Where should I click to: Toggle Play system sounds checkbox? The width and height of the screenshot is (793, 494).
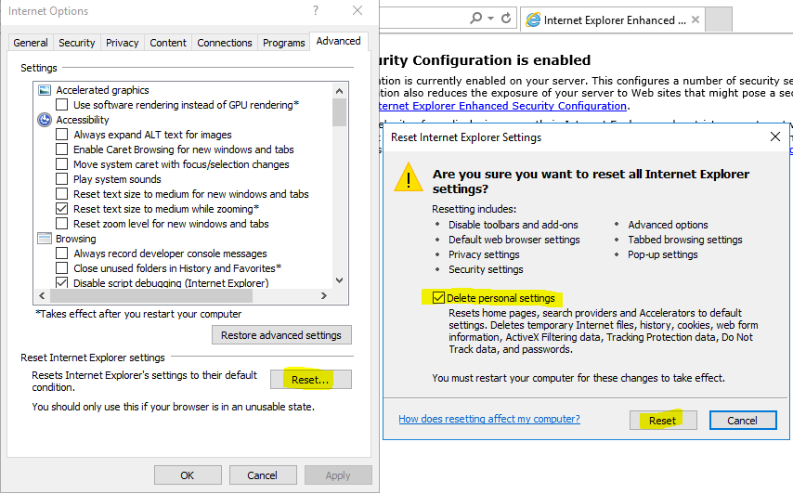[x=61, y=179]
